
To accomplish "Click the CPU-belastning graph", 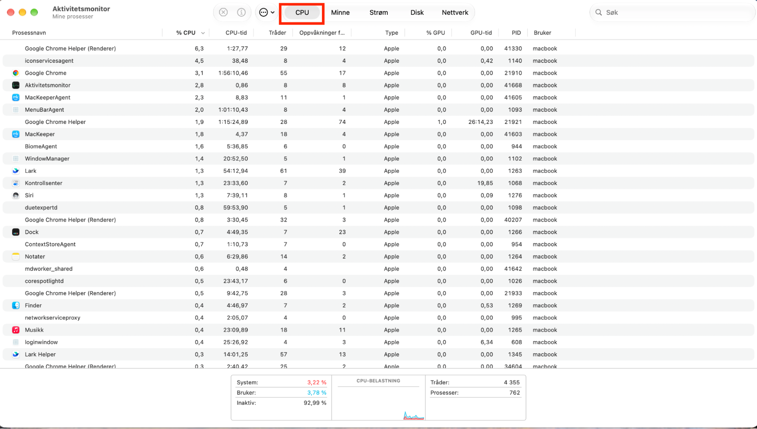I will click(378, 398).
